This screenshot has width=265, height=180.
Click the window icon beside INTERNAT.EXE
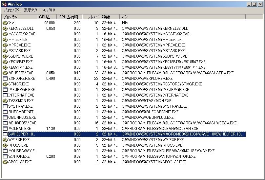tap(5, 95)
